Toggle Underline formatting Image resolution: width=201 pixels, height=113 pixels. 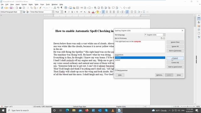72,12
